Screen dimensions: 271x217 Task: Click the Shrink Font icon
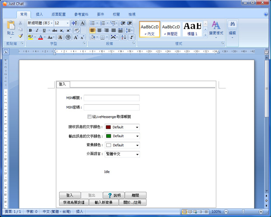pos(82,37)
